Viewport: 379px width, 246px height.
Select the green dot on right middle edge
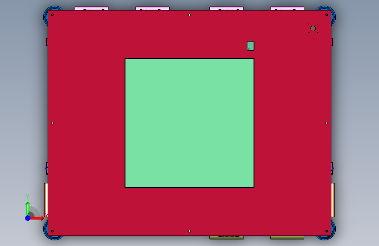pos(327,123)
